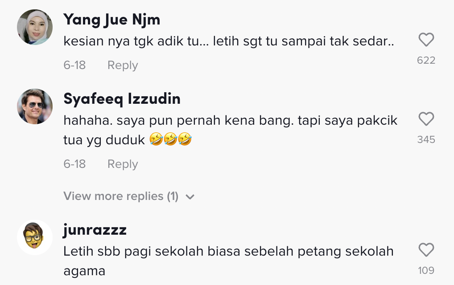The height and width of the screenshot is (285, 454).
Task: Expand View more replies (1)
Action: tap(121, 196)
